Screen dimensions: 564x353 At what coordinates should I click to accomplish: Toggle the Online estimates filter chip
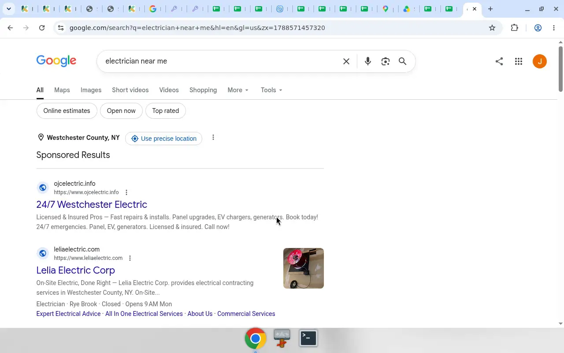click(67, 111)
